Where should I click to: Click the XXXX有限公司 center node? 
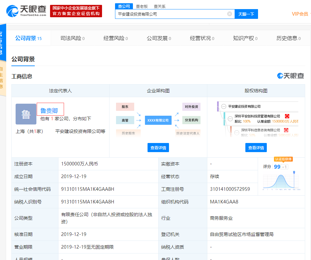coord(158,120)
